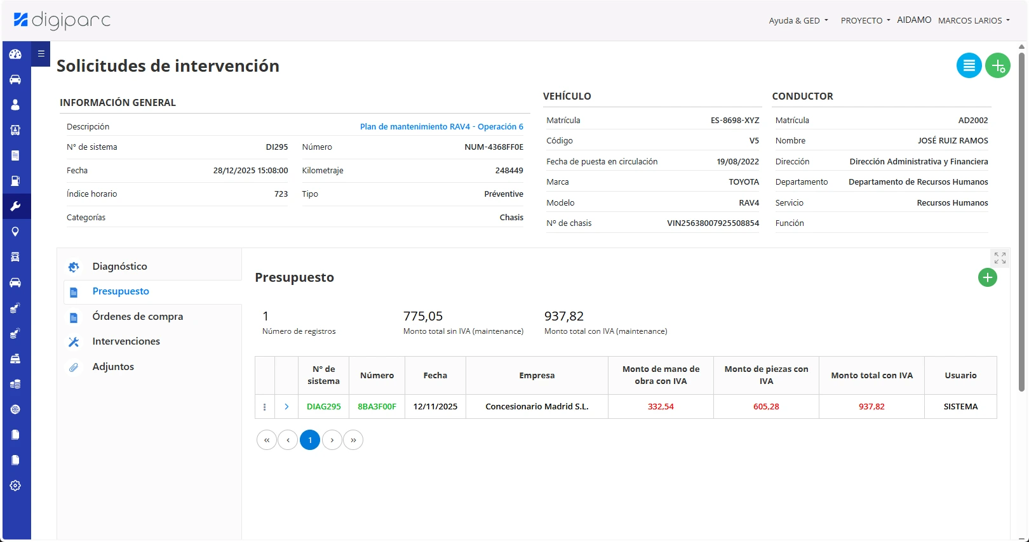Open the PROYECTO dropdown menu

tap(865, 20)
